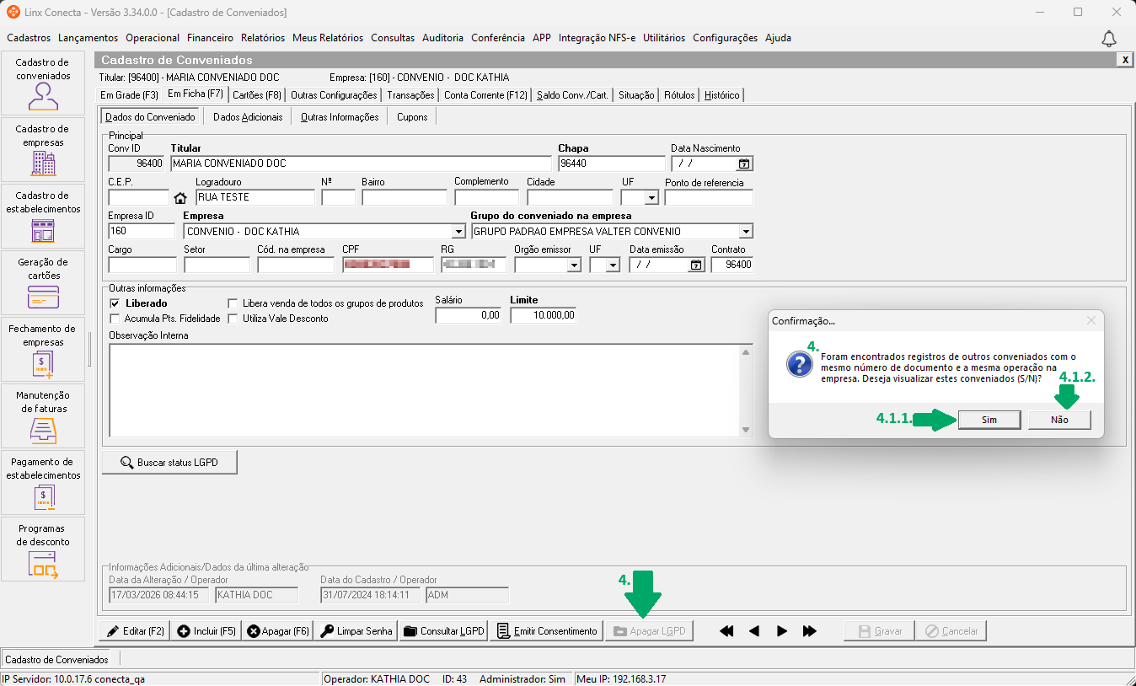
Task: Expand Grupo do conveniado na empresa dropdown
Action: pyautogui.click(x=746, y=232)
